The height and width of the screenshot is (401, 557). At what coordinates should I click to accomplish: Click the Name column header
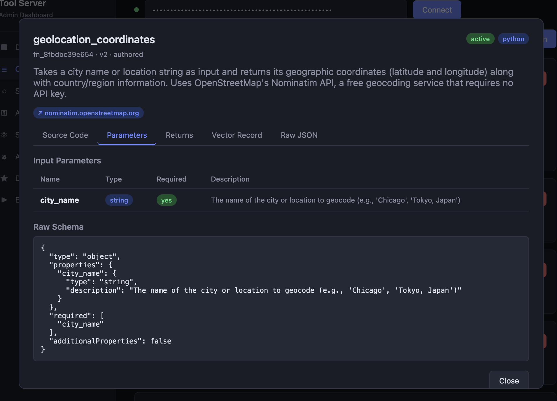pyautogui.click(x=50, y=179)
